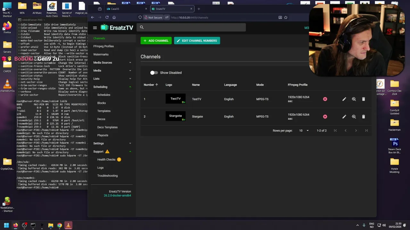Open the troubleshooting magnifier icon for Stargate
This screenshot has width=410, height=230.
[x=354, y=117]
